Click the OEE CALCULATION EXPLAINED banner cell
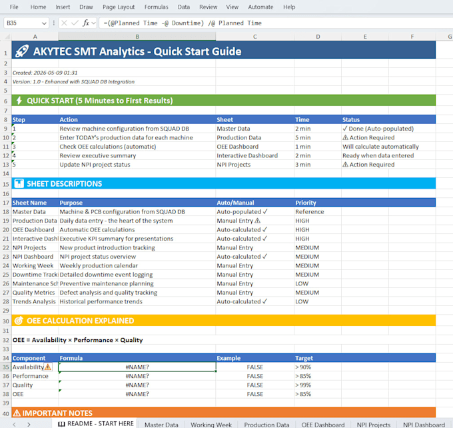 [224, 321]
